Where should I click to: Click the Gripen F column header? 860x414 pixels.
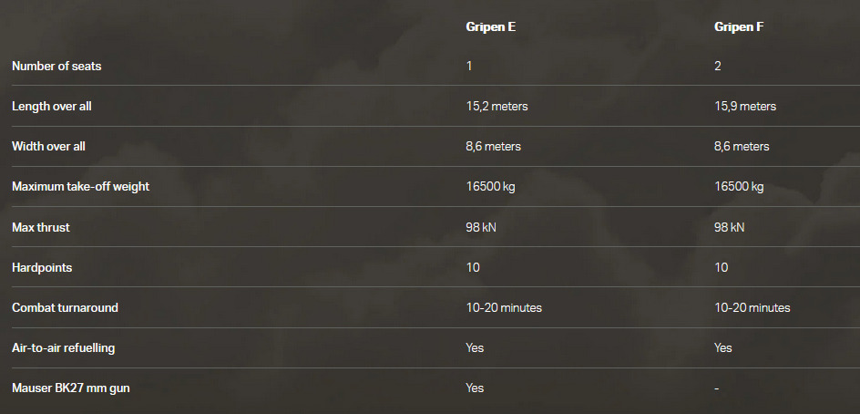point(739,26)
